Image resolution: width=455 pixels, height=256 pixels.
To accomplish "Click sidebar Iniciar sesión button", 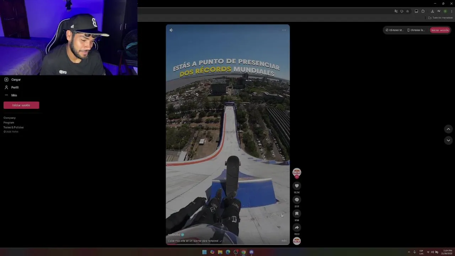I will point(21,105).
